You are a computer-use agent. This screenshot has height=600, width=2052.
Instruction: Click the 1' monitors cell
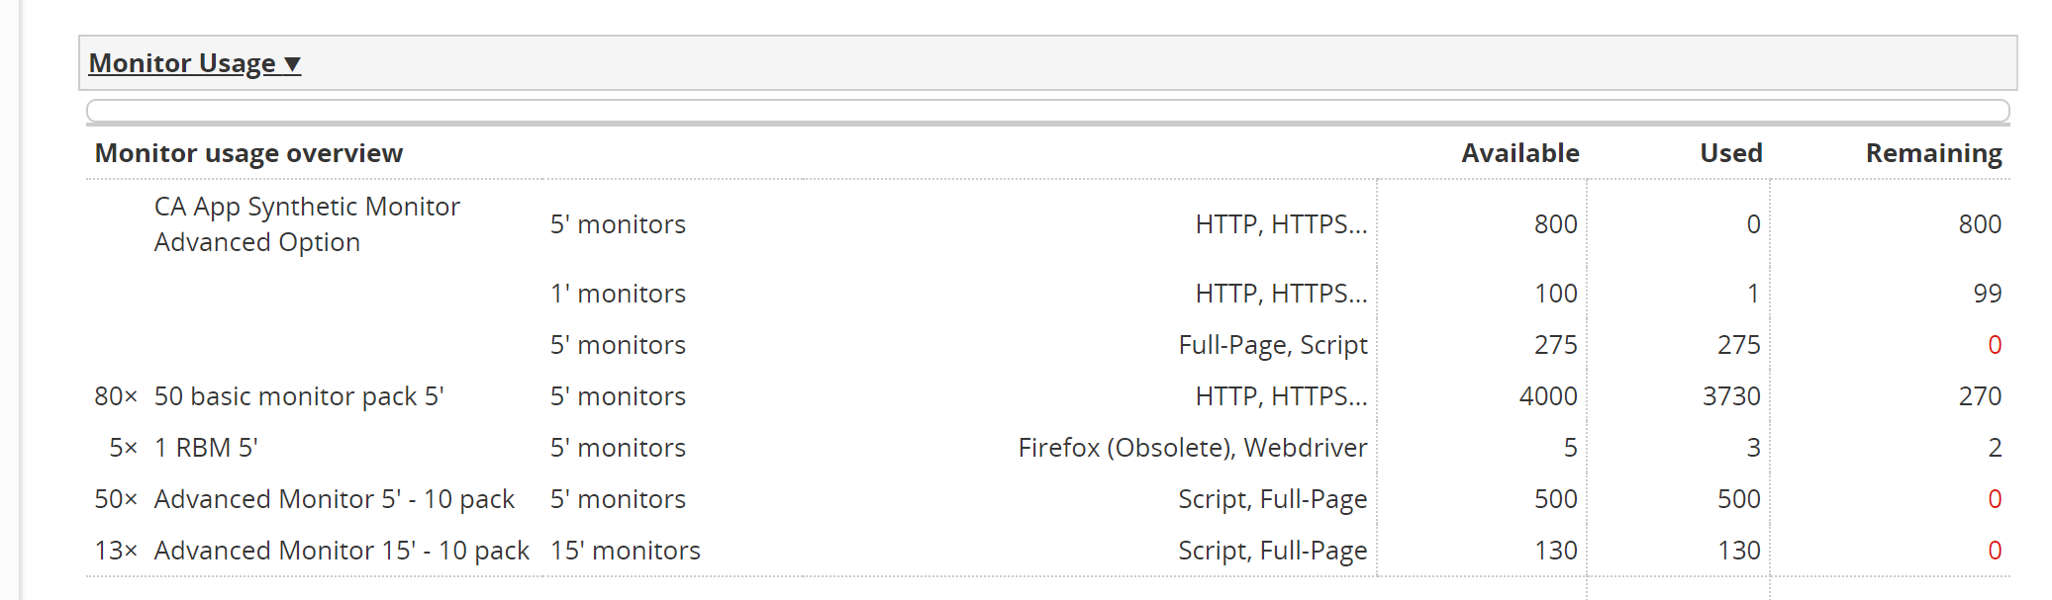618,294
